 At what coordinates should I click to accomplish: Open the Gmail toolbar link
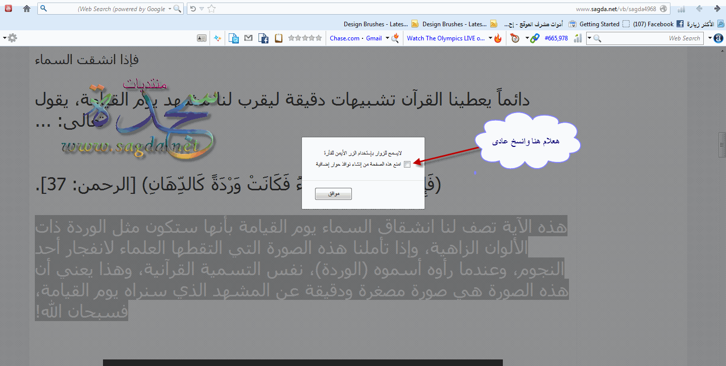tap(374, 38)
